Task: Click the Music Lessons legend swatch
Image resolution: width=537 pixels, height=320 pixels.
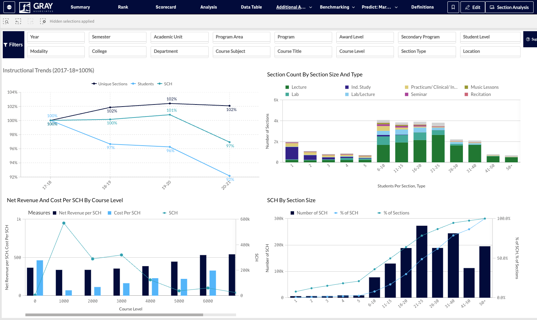Action: 466,87
